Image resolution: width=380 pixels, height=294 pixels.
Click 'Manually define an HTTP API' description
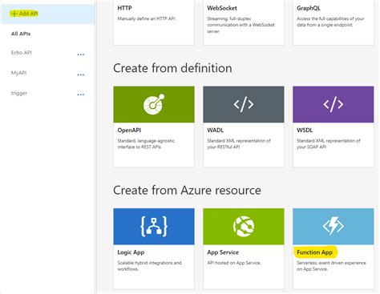tap(146, 18)
